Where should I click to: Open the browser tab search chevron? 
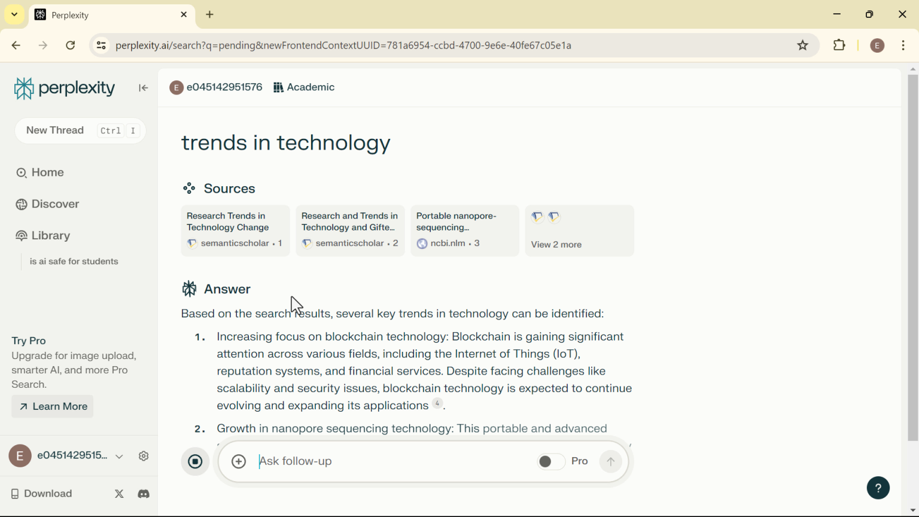[14, 14]
